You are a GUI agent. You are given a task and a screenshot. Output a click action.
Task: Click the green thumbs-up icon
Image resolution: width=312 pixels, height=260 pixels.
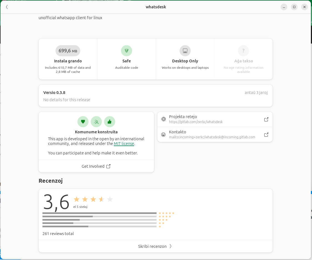pos(110,122)
